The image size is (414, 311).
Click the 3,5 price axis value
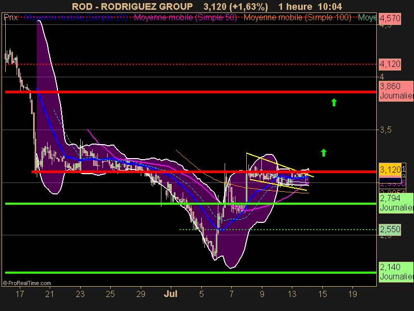(x=386, y=130)
